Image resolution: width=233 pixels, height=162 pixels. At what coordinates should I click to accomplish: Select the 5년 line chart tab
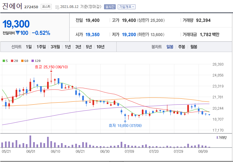(x=89, y=47)
